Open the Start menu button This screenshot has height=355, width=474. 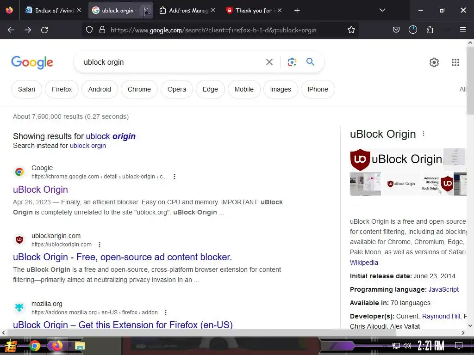(x=11, y=346)
